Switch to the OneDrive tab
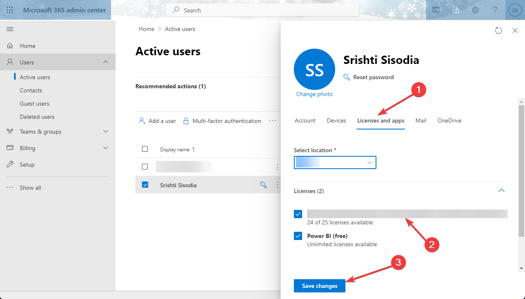525x299 pixels. point(449,120)
